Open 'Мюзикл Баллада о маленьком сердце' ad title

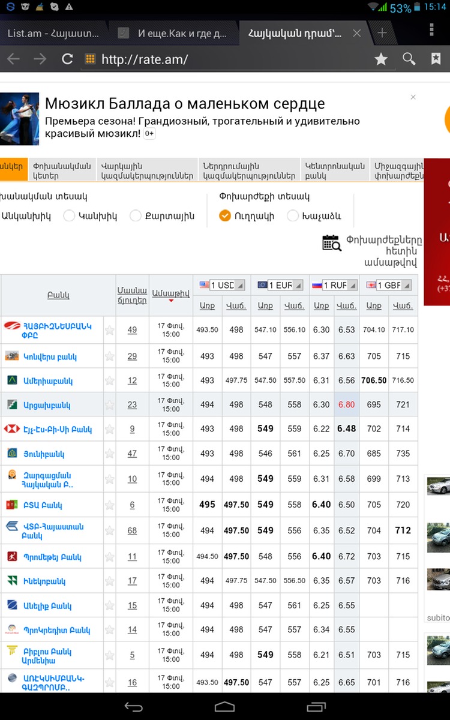185,103
